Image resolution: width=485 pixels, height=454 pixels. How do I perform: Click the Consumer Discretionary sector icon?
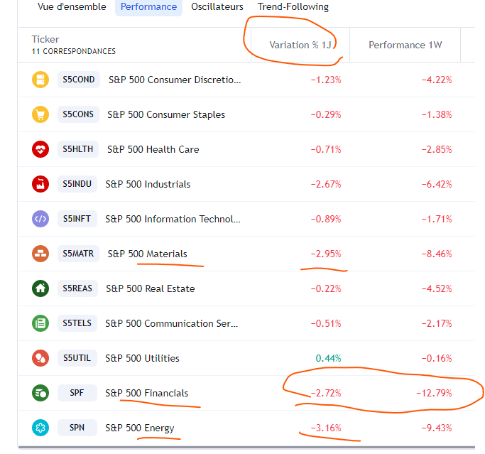click(x=40, y=80)
